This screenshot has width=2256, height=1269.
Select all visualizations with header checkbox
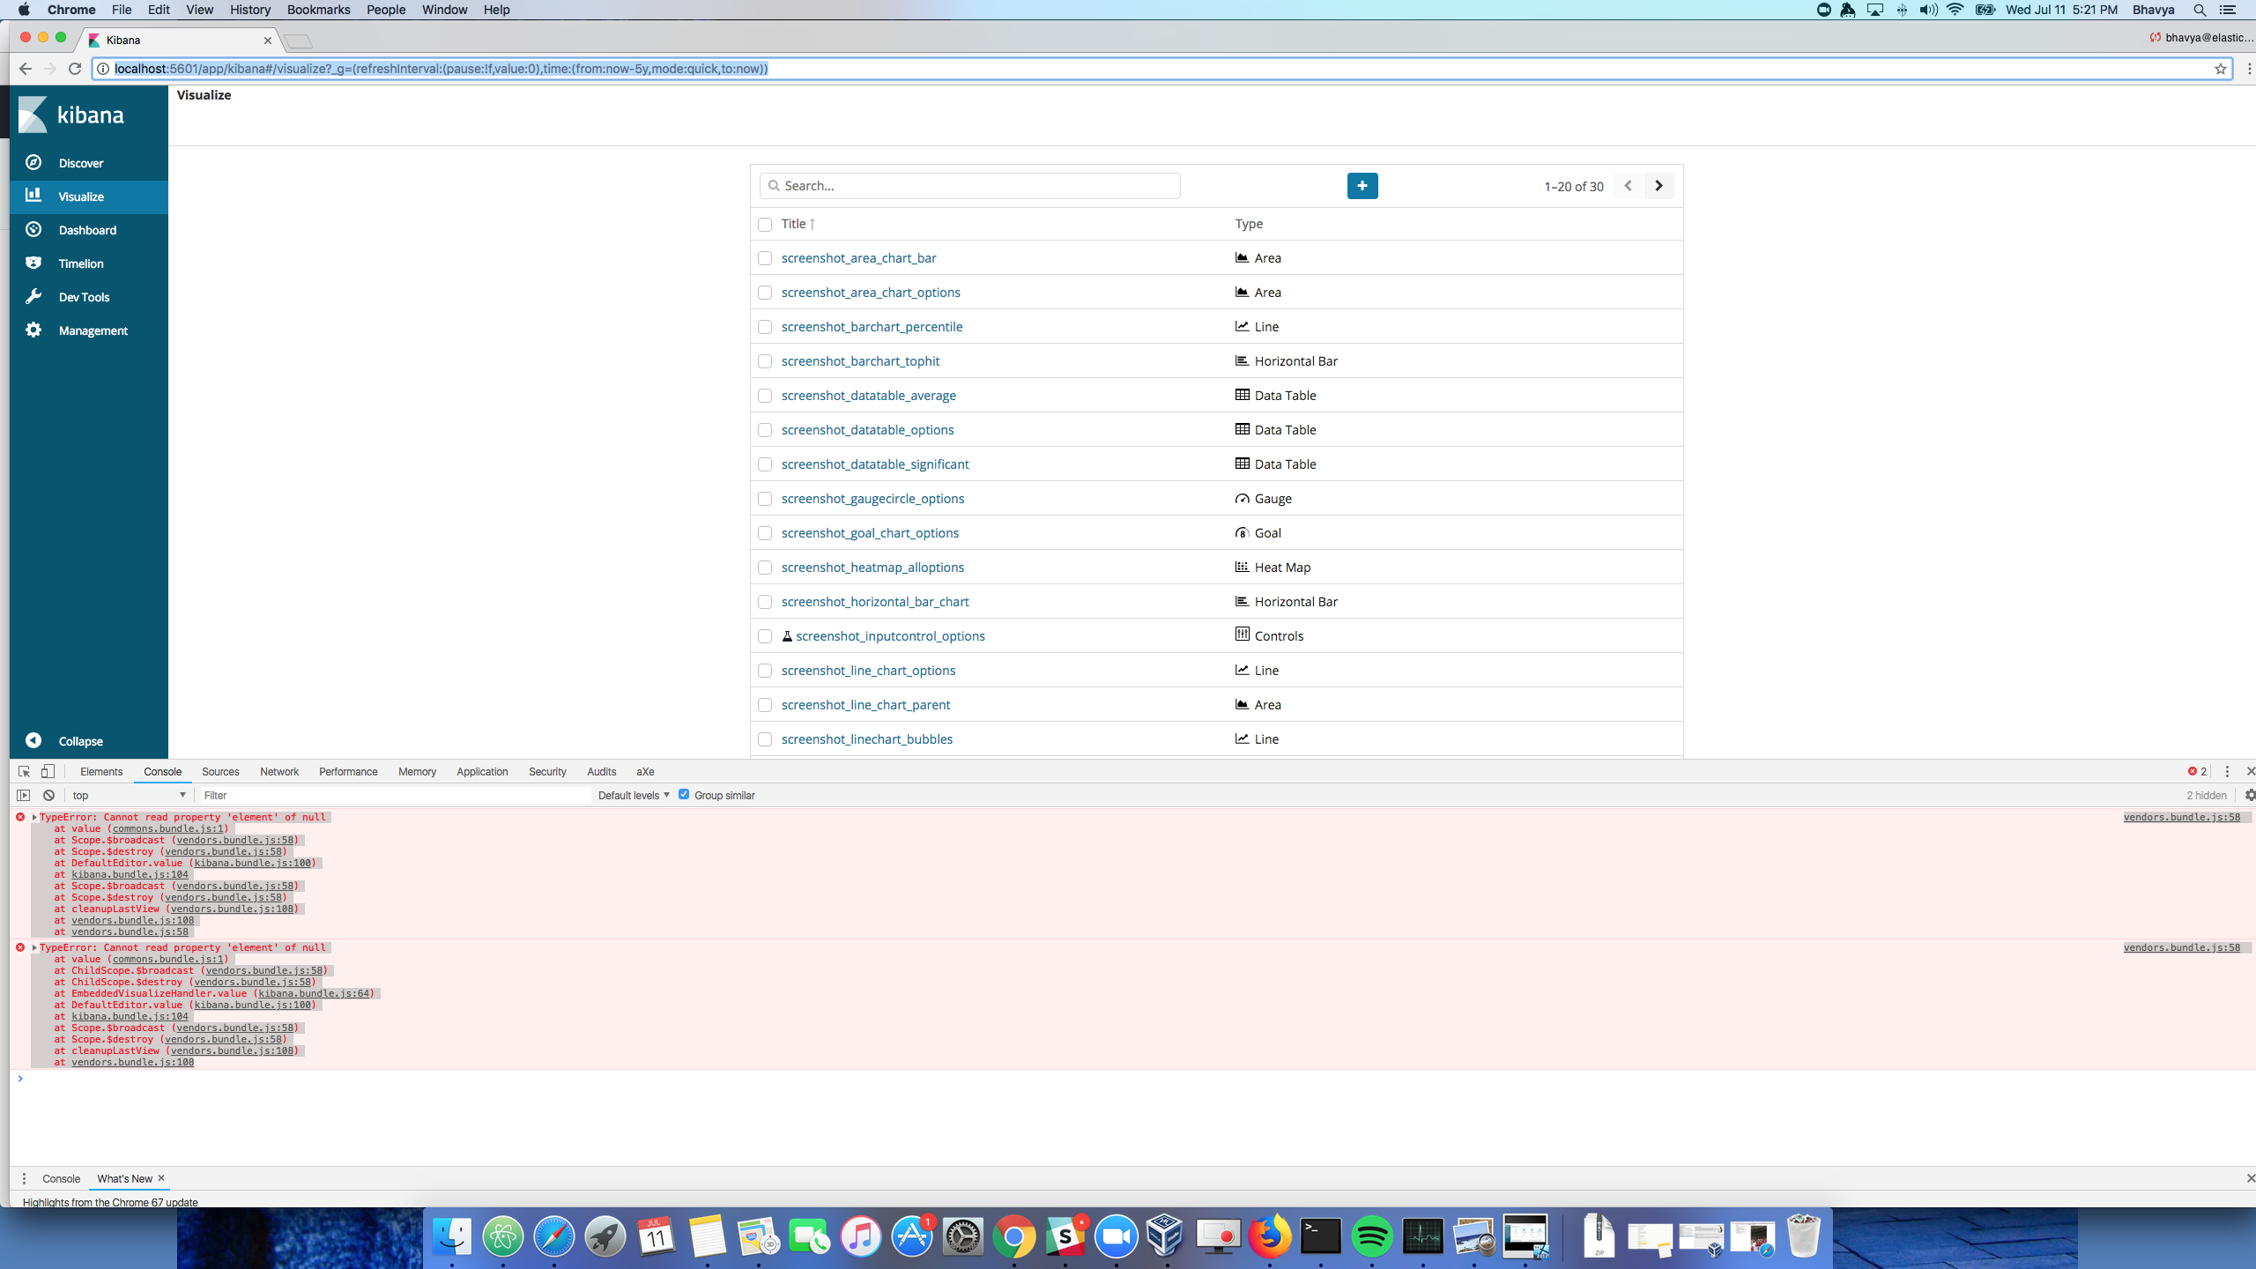pyautogui.click(x=765, y=225)
